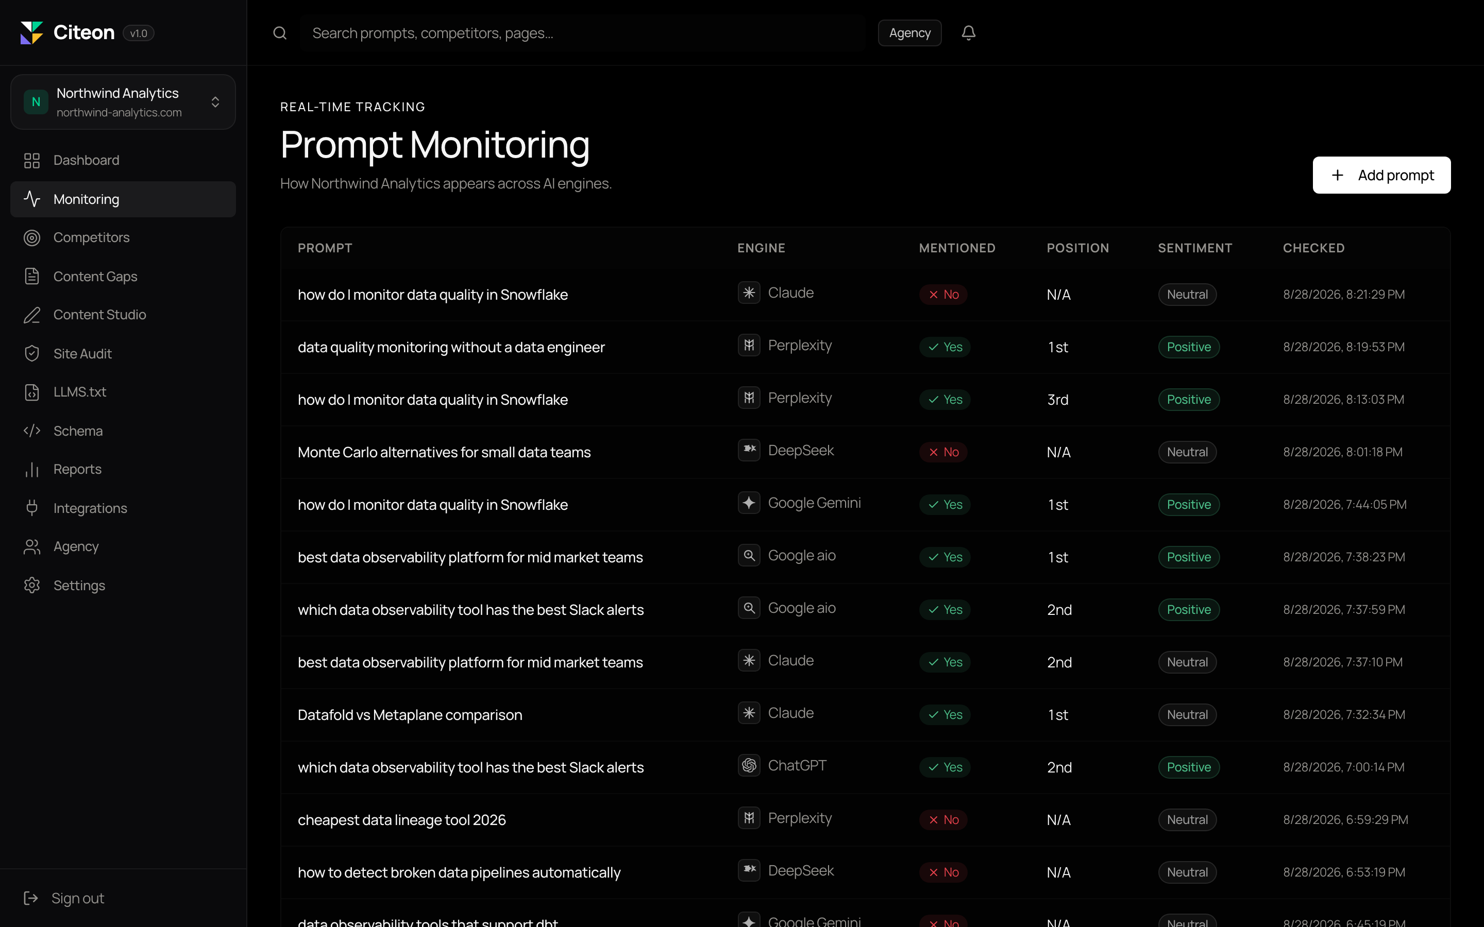Click the Google aio label in 7:37:59 PM row
Viewport: 1484px width, 927px height.
pos(801,608)
